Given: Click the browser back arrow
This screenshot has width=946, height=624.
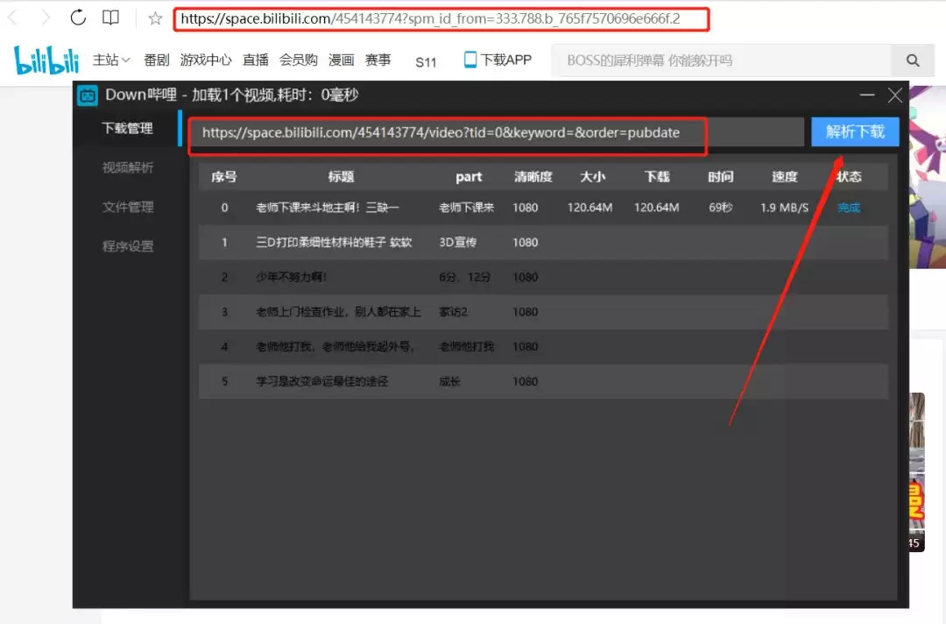Looking at the screenshot, I should click(x=12, y=18).
